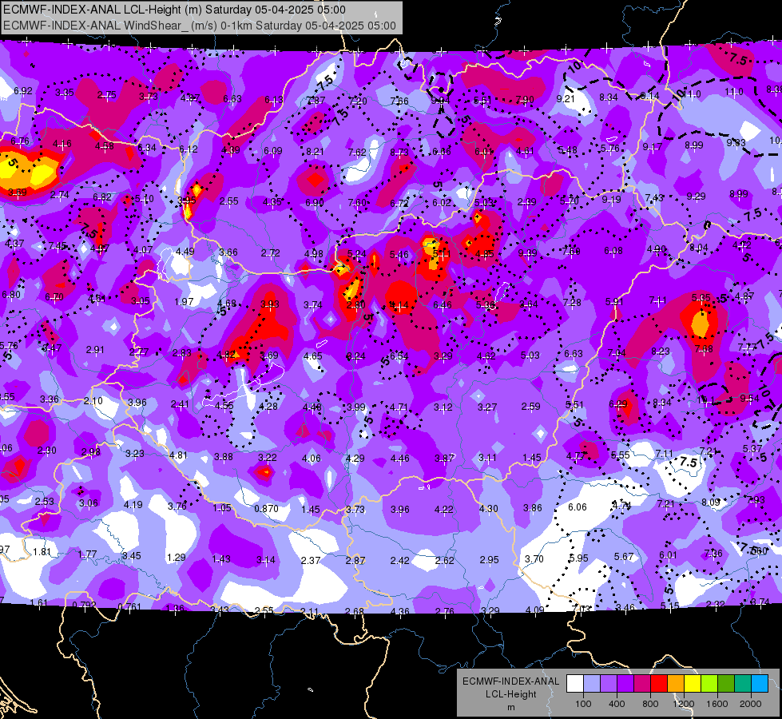Select the white swatch in the legend
This screenshot has width=782, height=719.
tap(575, 684)
